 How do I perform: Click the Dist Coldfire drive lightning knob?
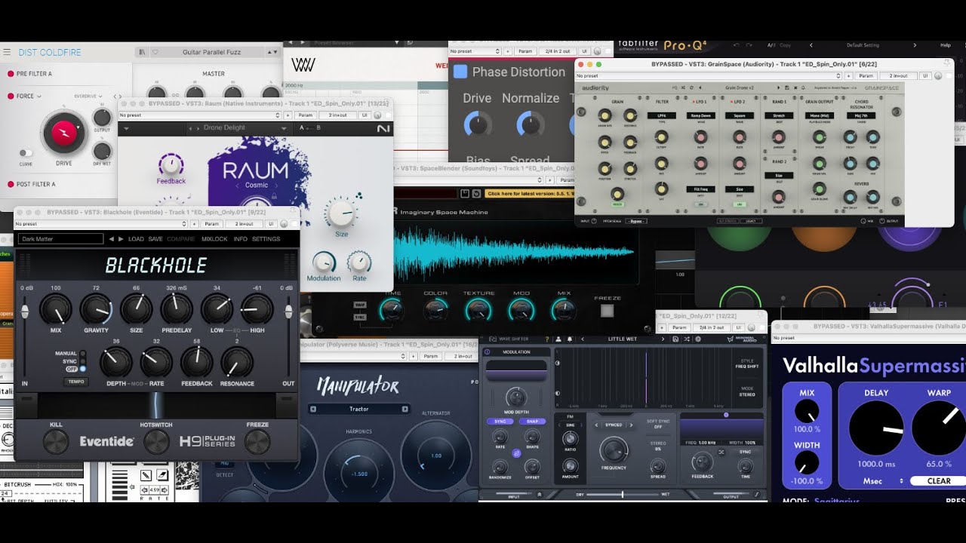click(64, 133)
